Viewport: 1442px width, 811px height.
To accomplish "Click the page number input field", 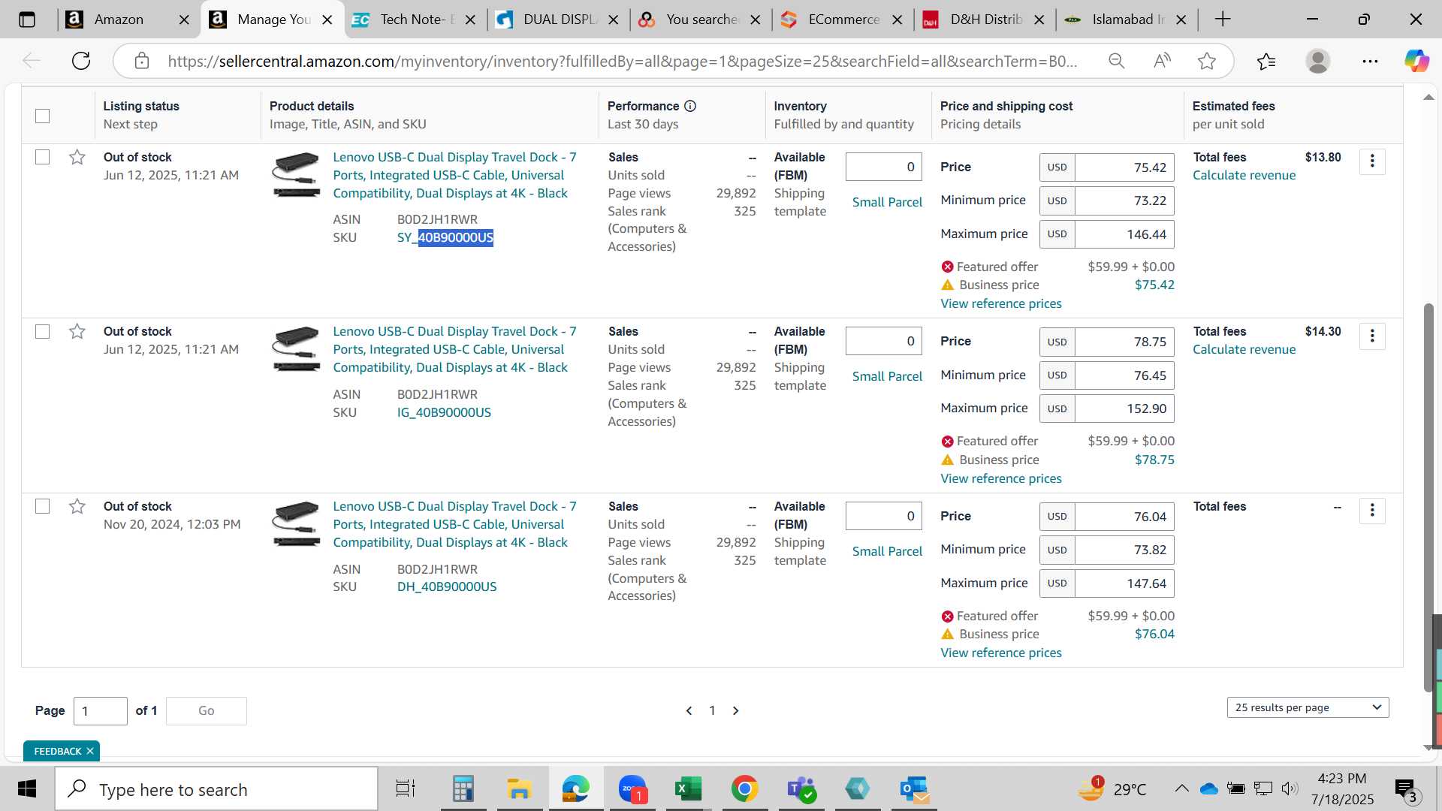I will (x=101, y=710).
